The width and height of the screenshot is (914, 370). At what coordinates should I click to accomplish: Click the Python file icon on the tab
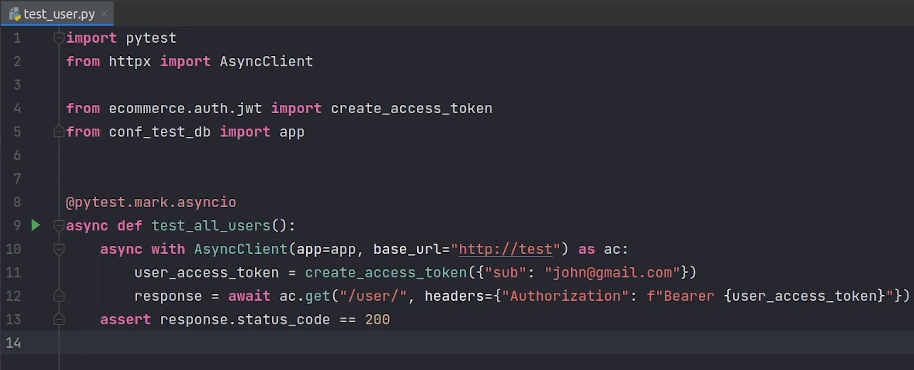point(15,14)
